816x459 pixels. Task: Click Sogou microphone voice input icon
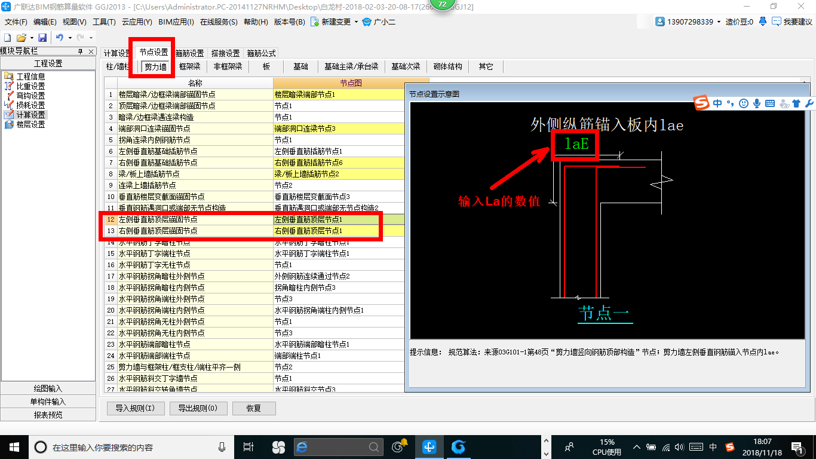click(757, 103)
